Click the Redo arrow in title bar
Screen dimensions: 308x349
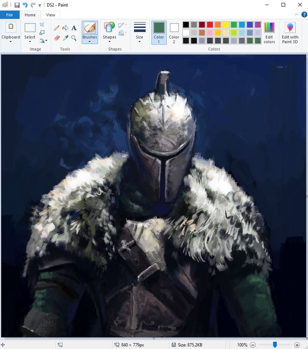[33, 5]
